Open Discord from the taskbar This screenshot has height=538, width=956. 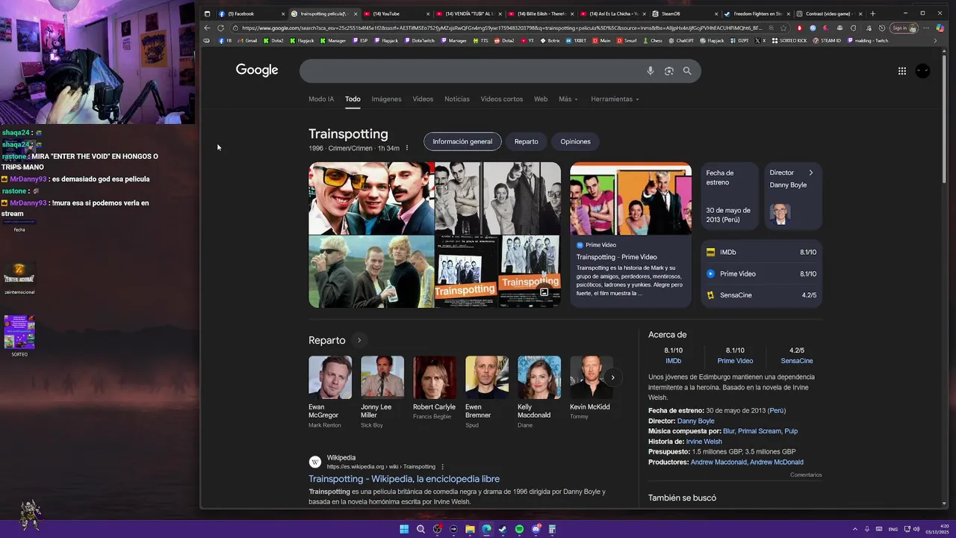536,529
